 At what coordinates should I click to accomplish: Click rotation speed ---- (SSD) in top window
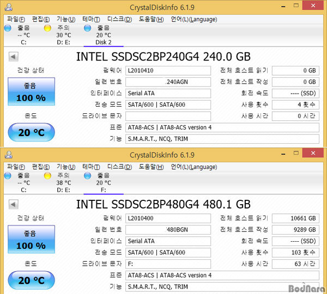point(295,93)
